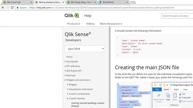193x108 pixels.
Task: Close the Getting started building tab
Action: click(63, 2)
